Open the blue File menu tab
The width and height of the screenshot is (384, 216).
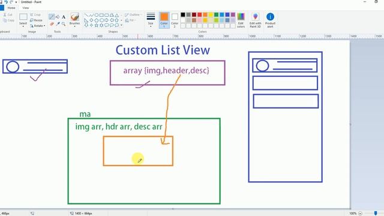2,8
